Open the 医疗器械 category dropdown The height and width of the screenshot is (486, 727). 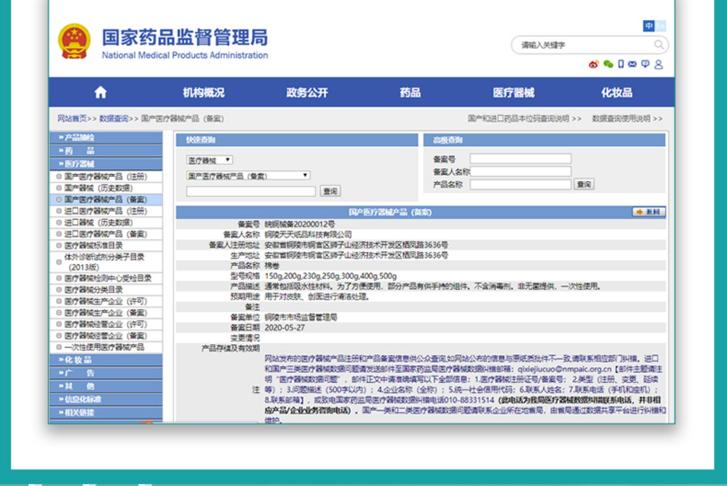click(x=209, y=160)
